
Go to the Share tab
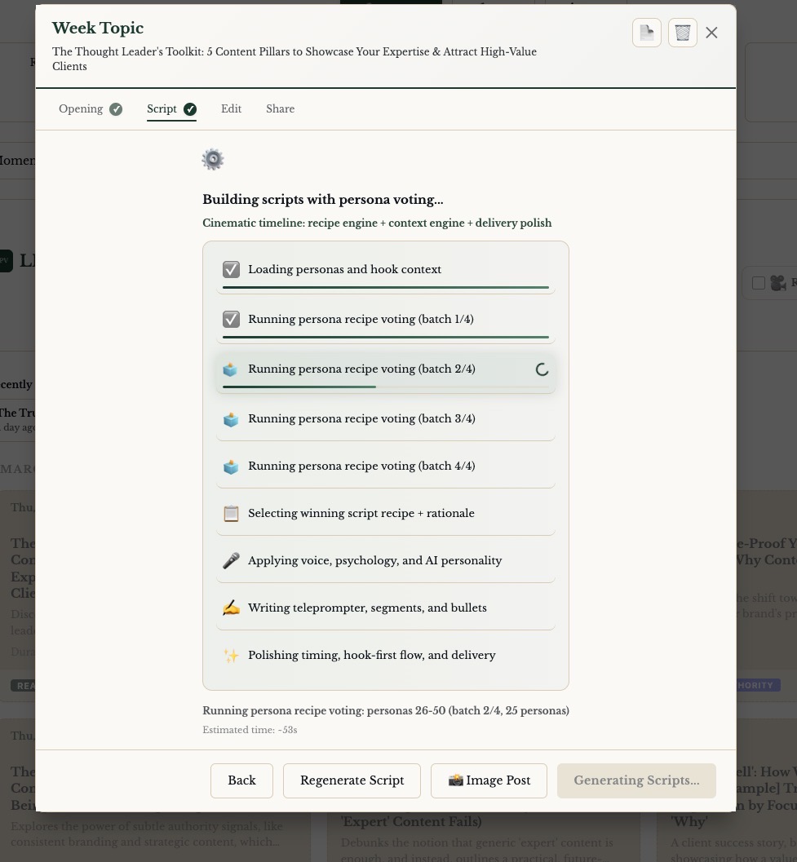pyautogui.click(x=280, y=109)
